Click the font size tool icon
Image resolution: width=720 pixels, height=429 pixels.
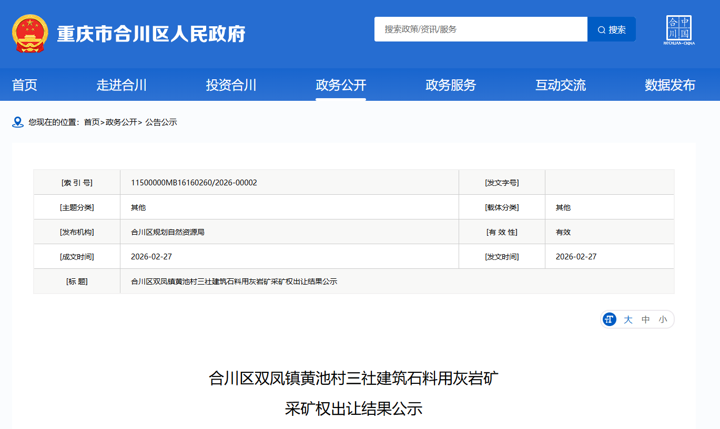click(x=610, y=319)
